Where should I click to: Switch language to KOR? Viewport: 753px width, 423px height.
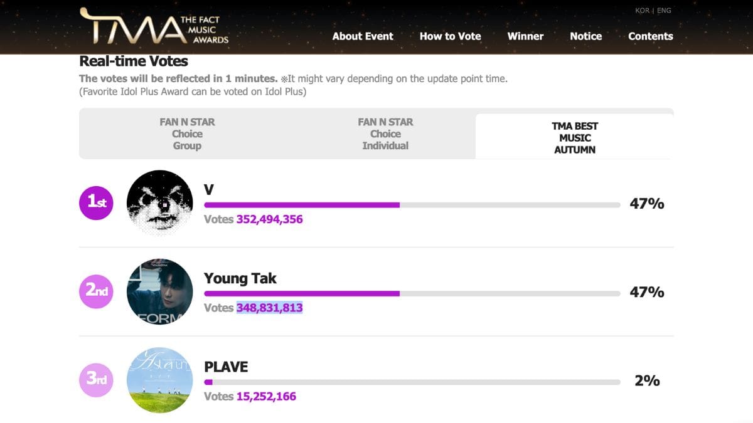[642, 11]
